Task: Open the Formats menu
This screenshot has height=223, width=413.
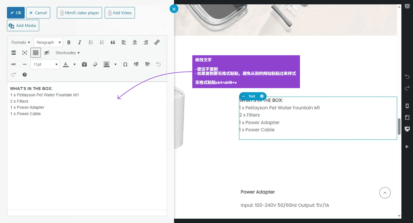Action: pyautogui.click(x=21, y=43)
